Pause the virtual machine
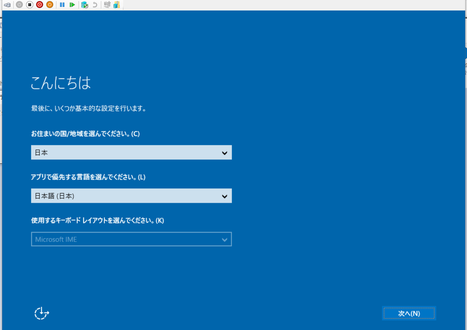Screen dimensions: 467x330 tap(62, 5)
